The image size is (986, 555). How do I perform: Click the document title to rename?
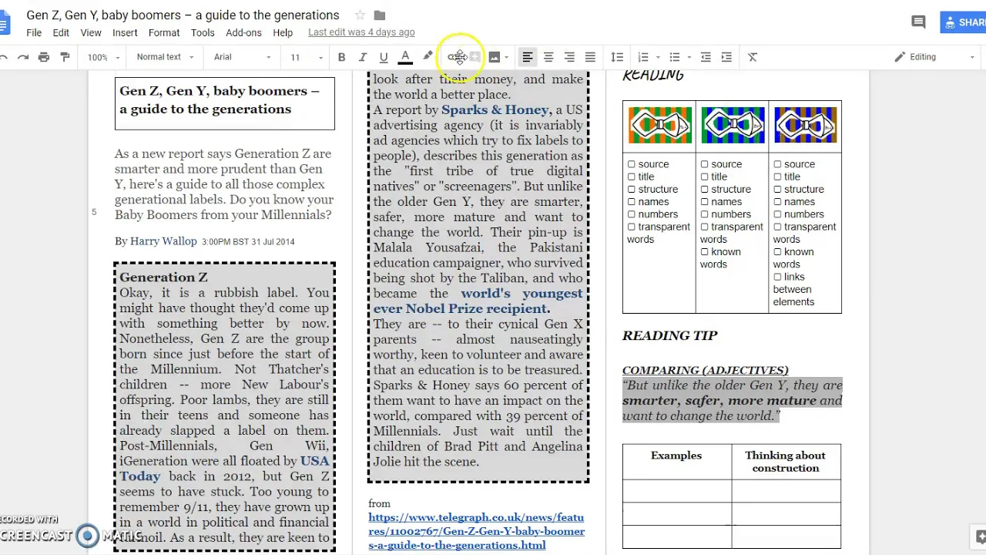[x=183, y=15]
